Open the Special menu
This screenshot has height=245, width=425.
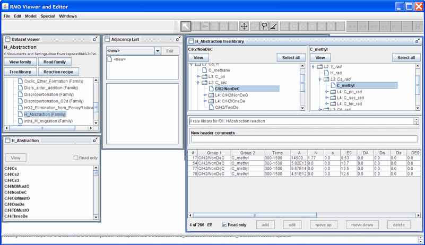(48, 16)
